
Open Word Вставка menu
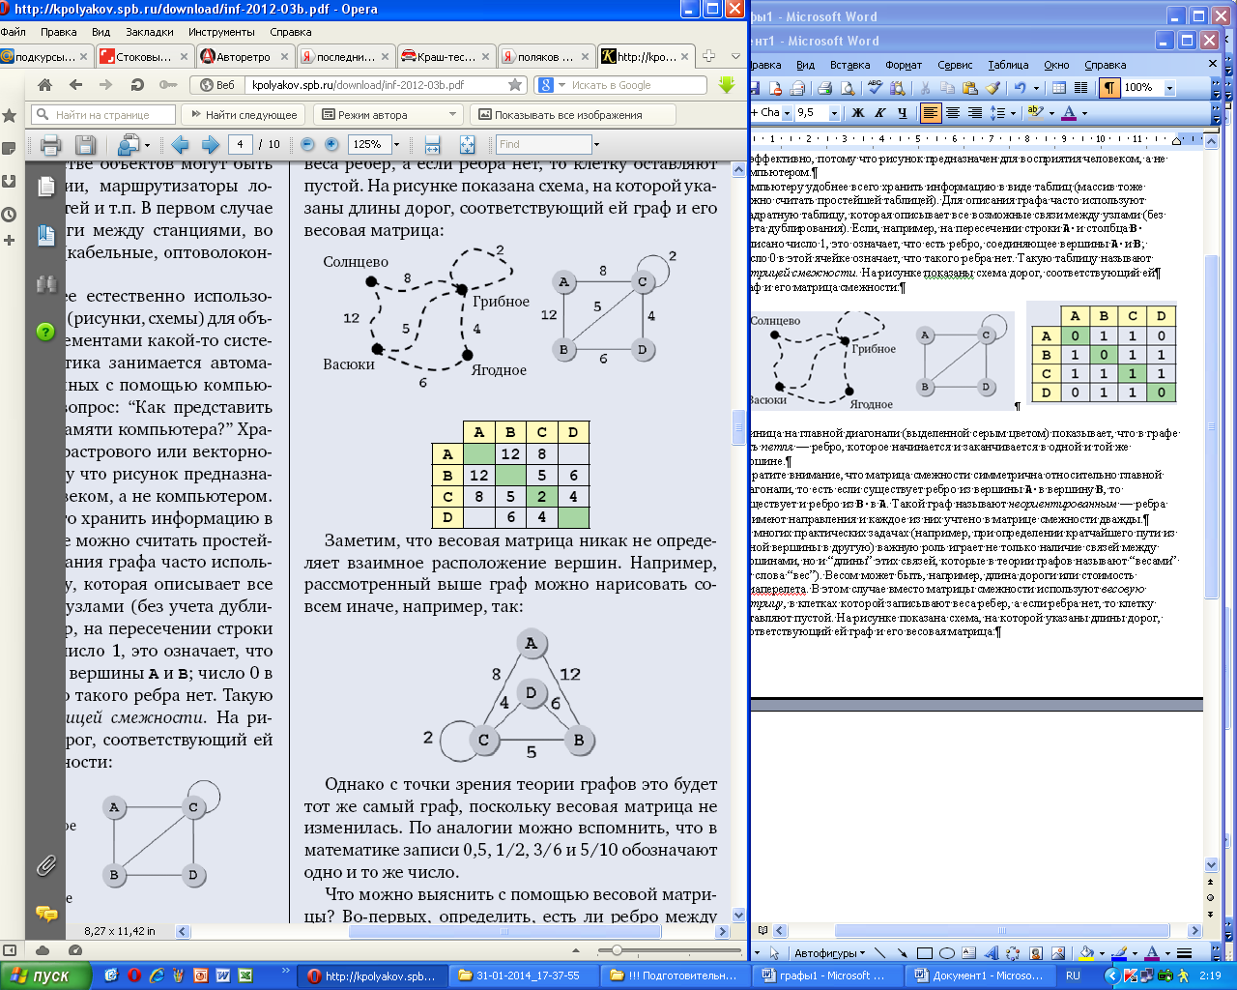[x=849, y=65]
